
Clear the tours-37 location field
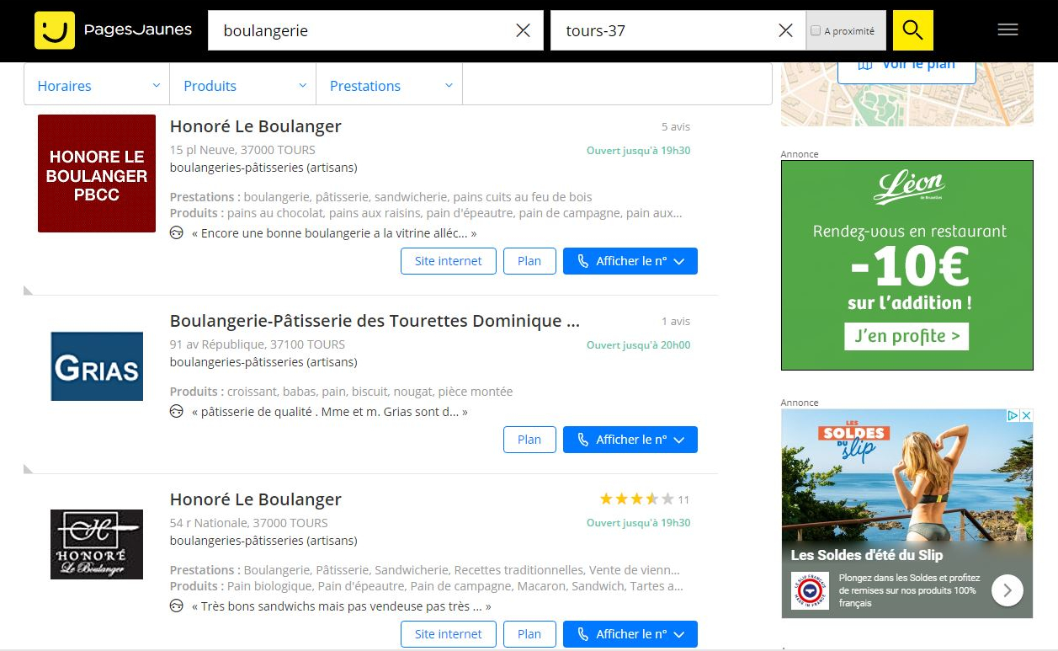pos(785,31)
